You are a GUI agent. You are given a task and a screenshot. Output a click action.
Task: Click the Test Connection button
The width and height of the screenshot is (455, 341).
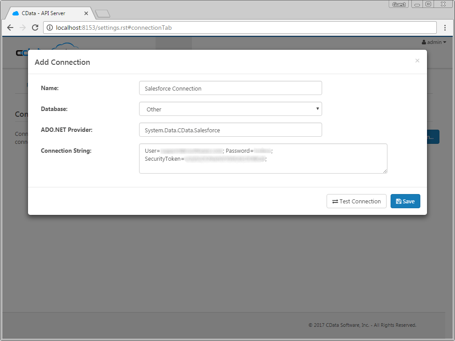(x=356, y=201)
